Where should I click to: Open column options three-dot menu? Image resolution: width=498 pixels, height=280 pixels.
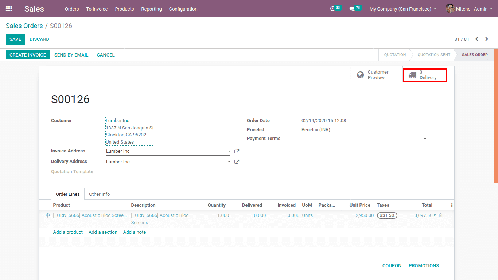click(452, 205)
